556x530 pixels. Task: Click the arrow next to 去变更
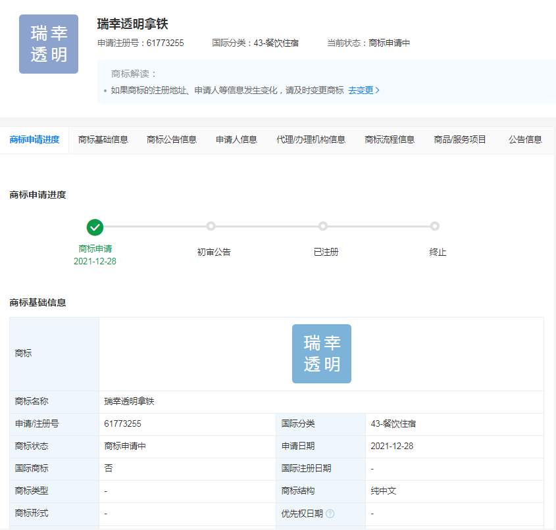pyautogui.click(x=377, y=90)
